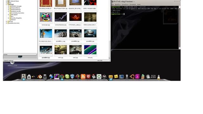Image resolution: width=203 pixels, height=114 pixels.
Task: Select the penguins image thumbnail
Action: point(61,33)
